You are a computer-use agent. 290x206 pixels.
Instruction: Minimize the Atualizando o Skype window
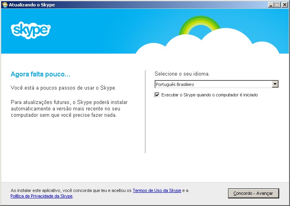(271, 5)
